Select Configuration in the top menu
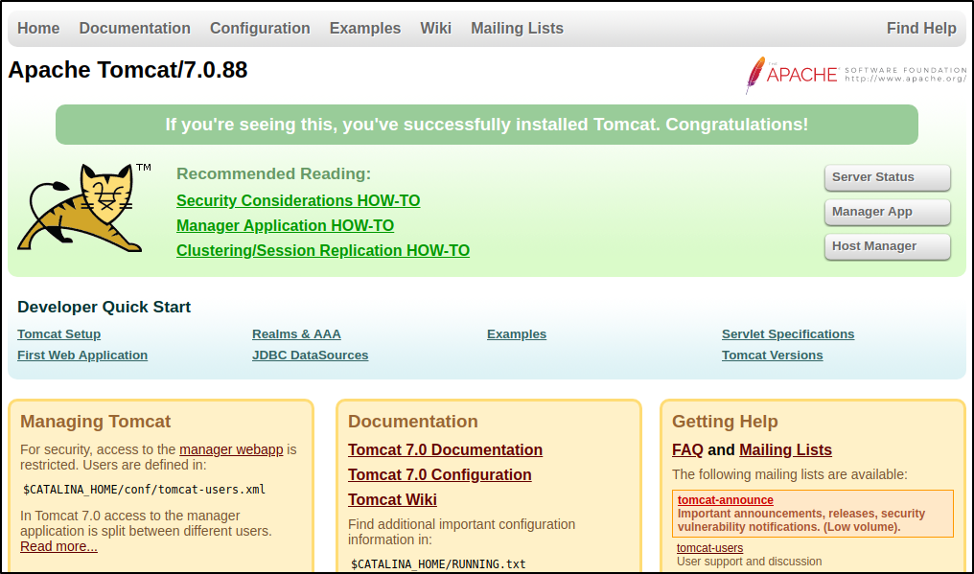 pyautogui.click(x=260, y=28)
